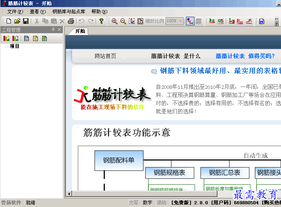This screenshot has height=207, width=281.
Task: Open a file with the folder icon
Action: tap(17, 21)
